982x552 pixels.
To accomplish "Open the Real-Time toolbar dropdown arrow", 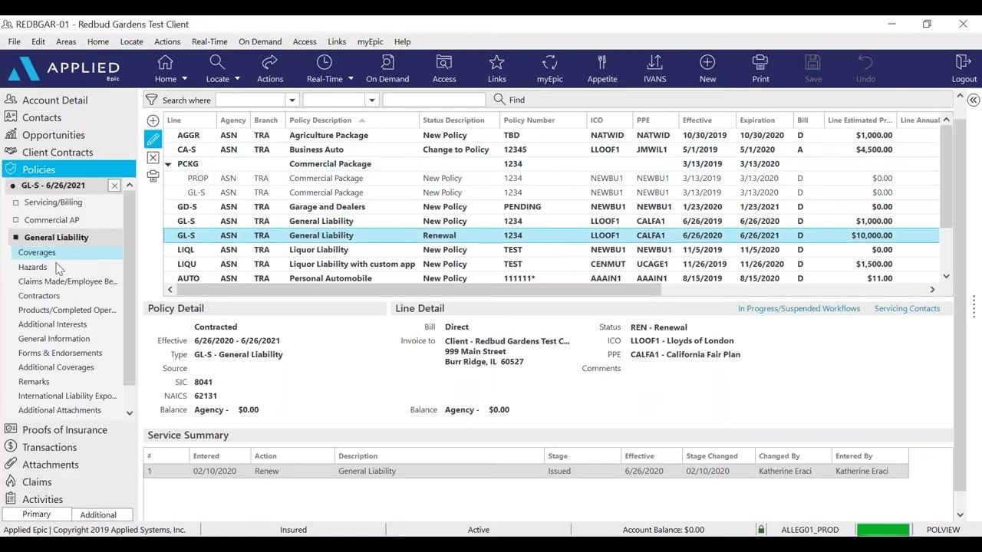I will click(x=351, y=79).
